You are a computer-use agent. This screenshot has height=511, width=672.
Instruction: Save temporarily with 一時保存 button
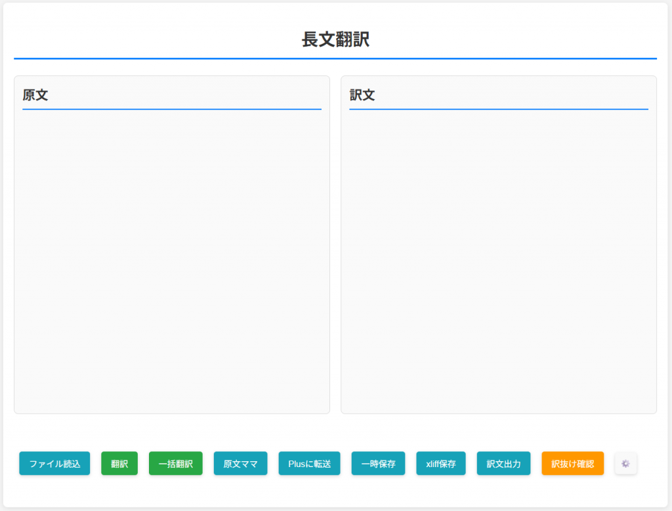coord(378,464)
